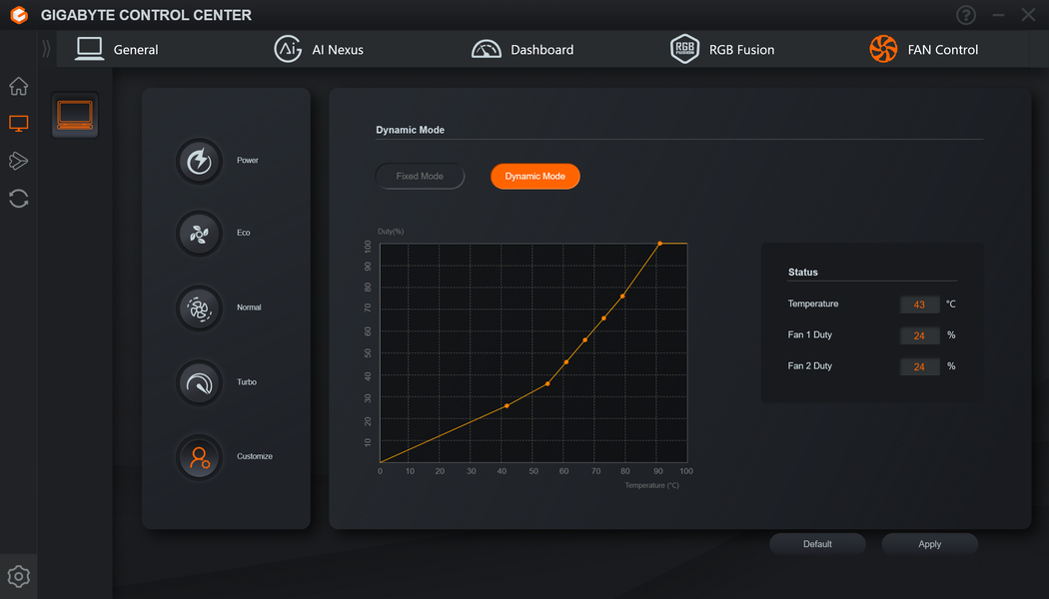
Task: Select the laptop device thumbnail
Action: (75, 116)
